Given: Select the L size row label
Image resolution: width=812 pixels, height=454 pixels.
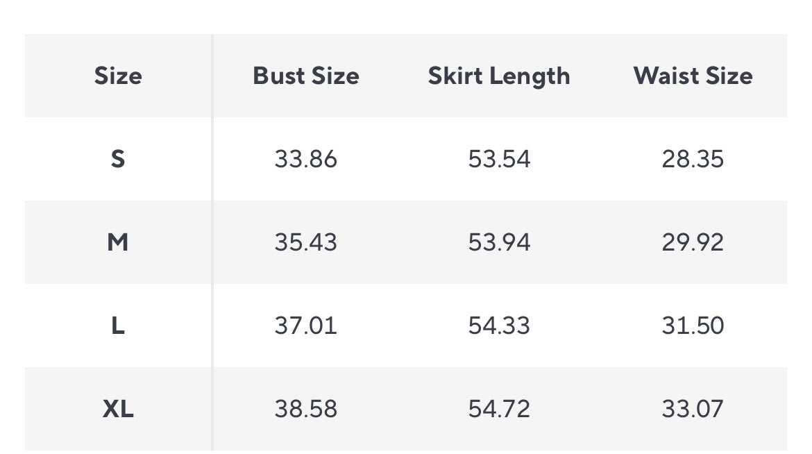Looking at the screenshot, I should coord(118,326).
